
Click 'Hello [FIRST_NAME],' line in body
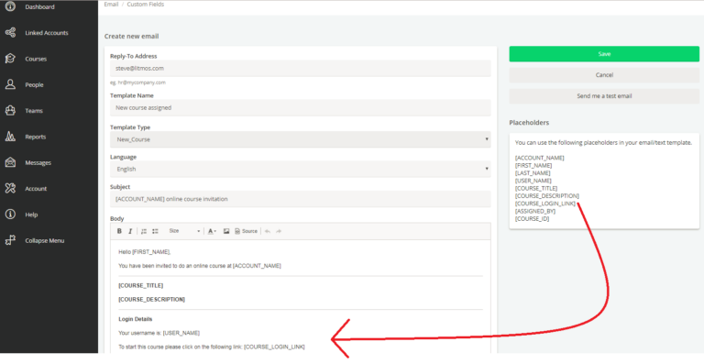[x=145, y=252]
